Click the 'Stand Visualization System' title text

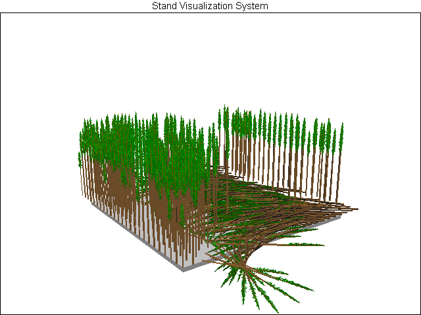(x=210, y=6)
